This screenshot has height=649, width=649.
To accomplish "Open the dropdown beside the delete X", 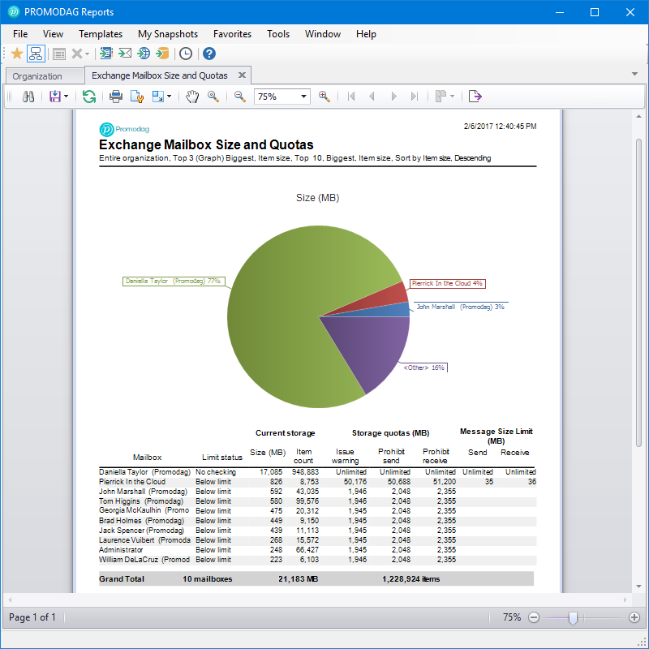I will pyautogui.click(x=88, y=54).
